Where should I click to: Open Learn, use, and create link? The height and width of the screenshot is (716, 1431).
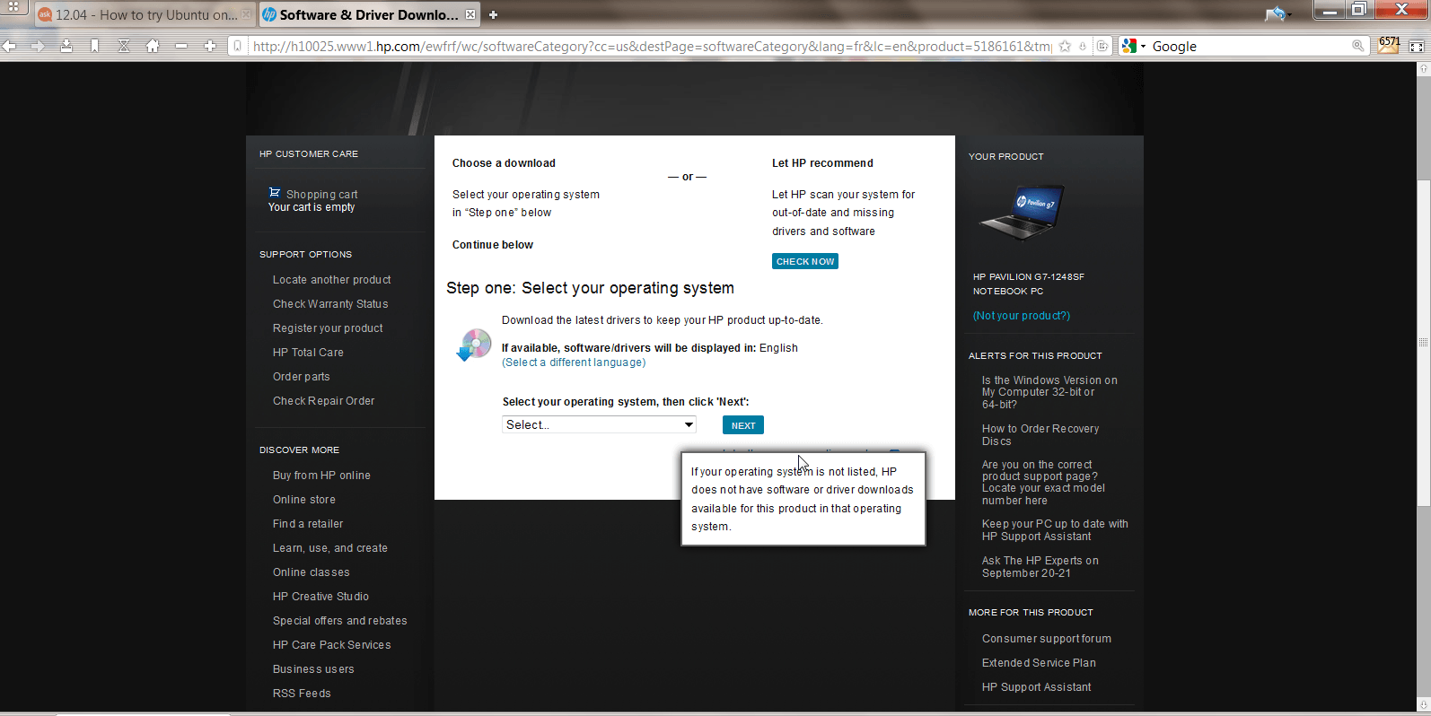[330, 548]
